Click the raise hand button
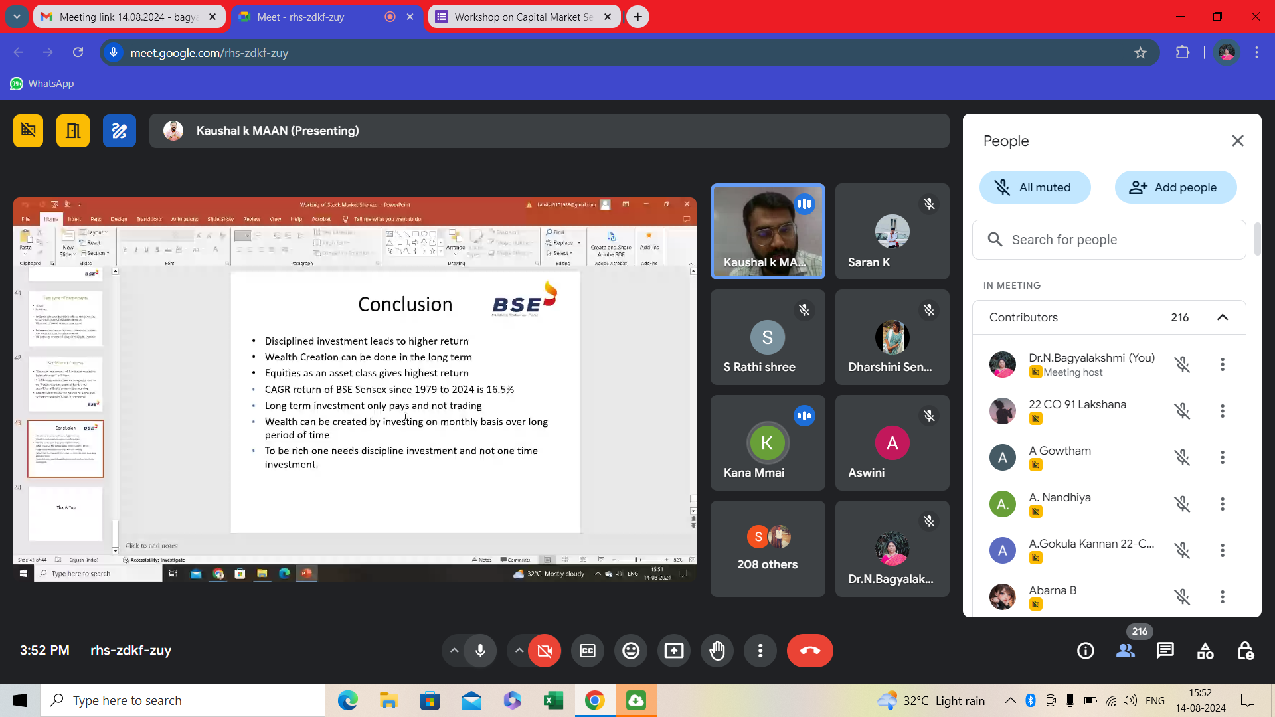The width and height of the screenshot is (1275, 717). point(717,651)
